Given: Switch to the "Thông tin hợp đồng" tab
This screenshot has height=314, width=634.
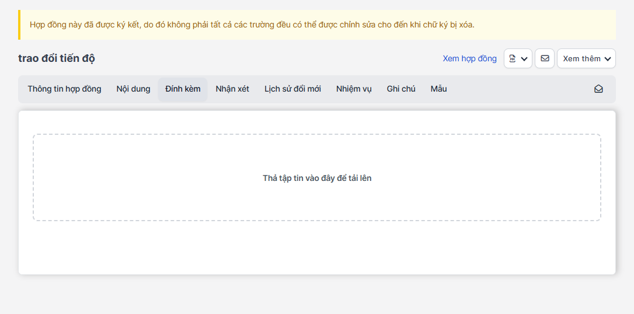Looking at the screenshot, I should tap(64, 89).
